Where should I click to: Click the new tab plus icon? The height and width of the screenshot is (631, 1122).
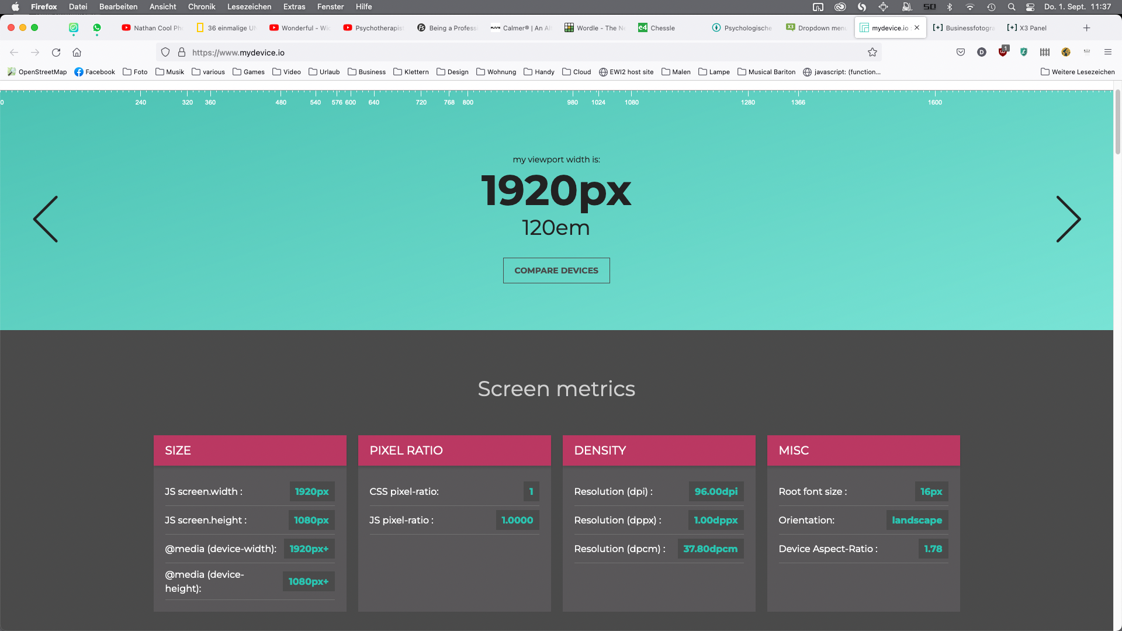tap(1086, 27)
